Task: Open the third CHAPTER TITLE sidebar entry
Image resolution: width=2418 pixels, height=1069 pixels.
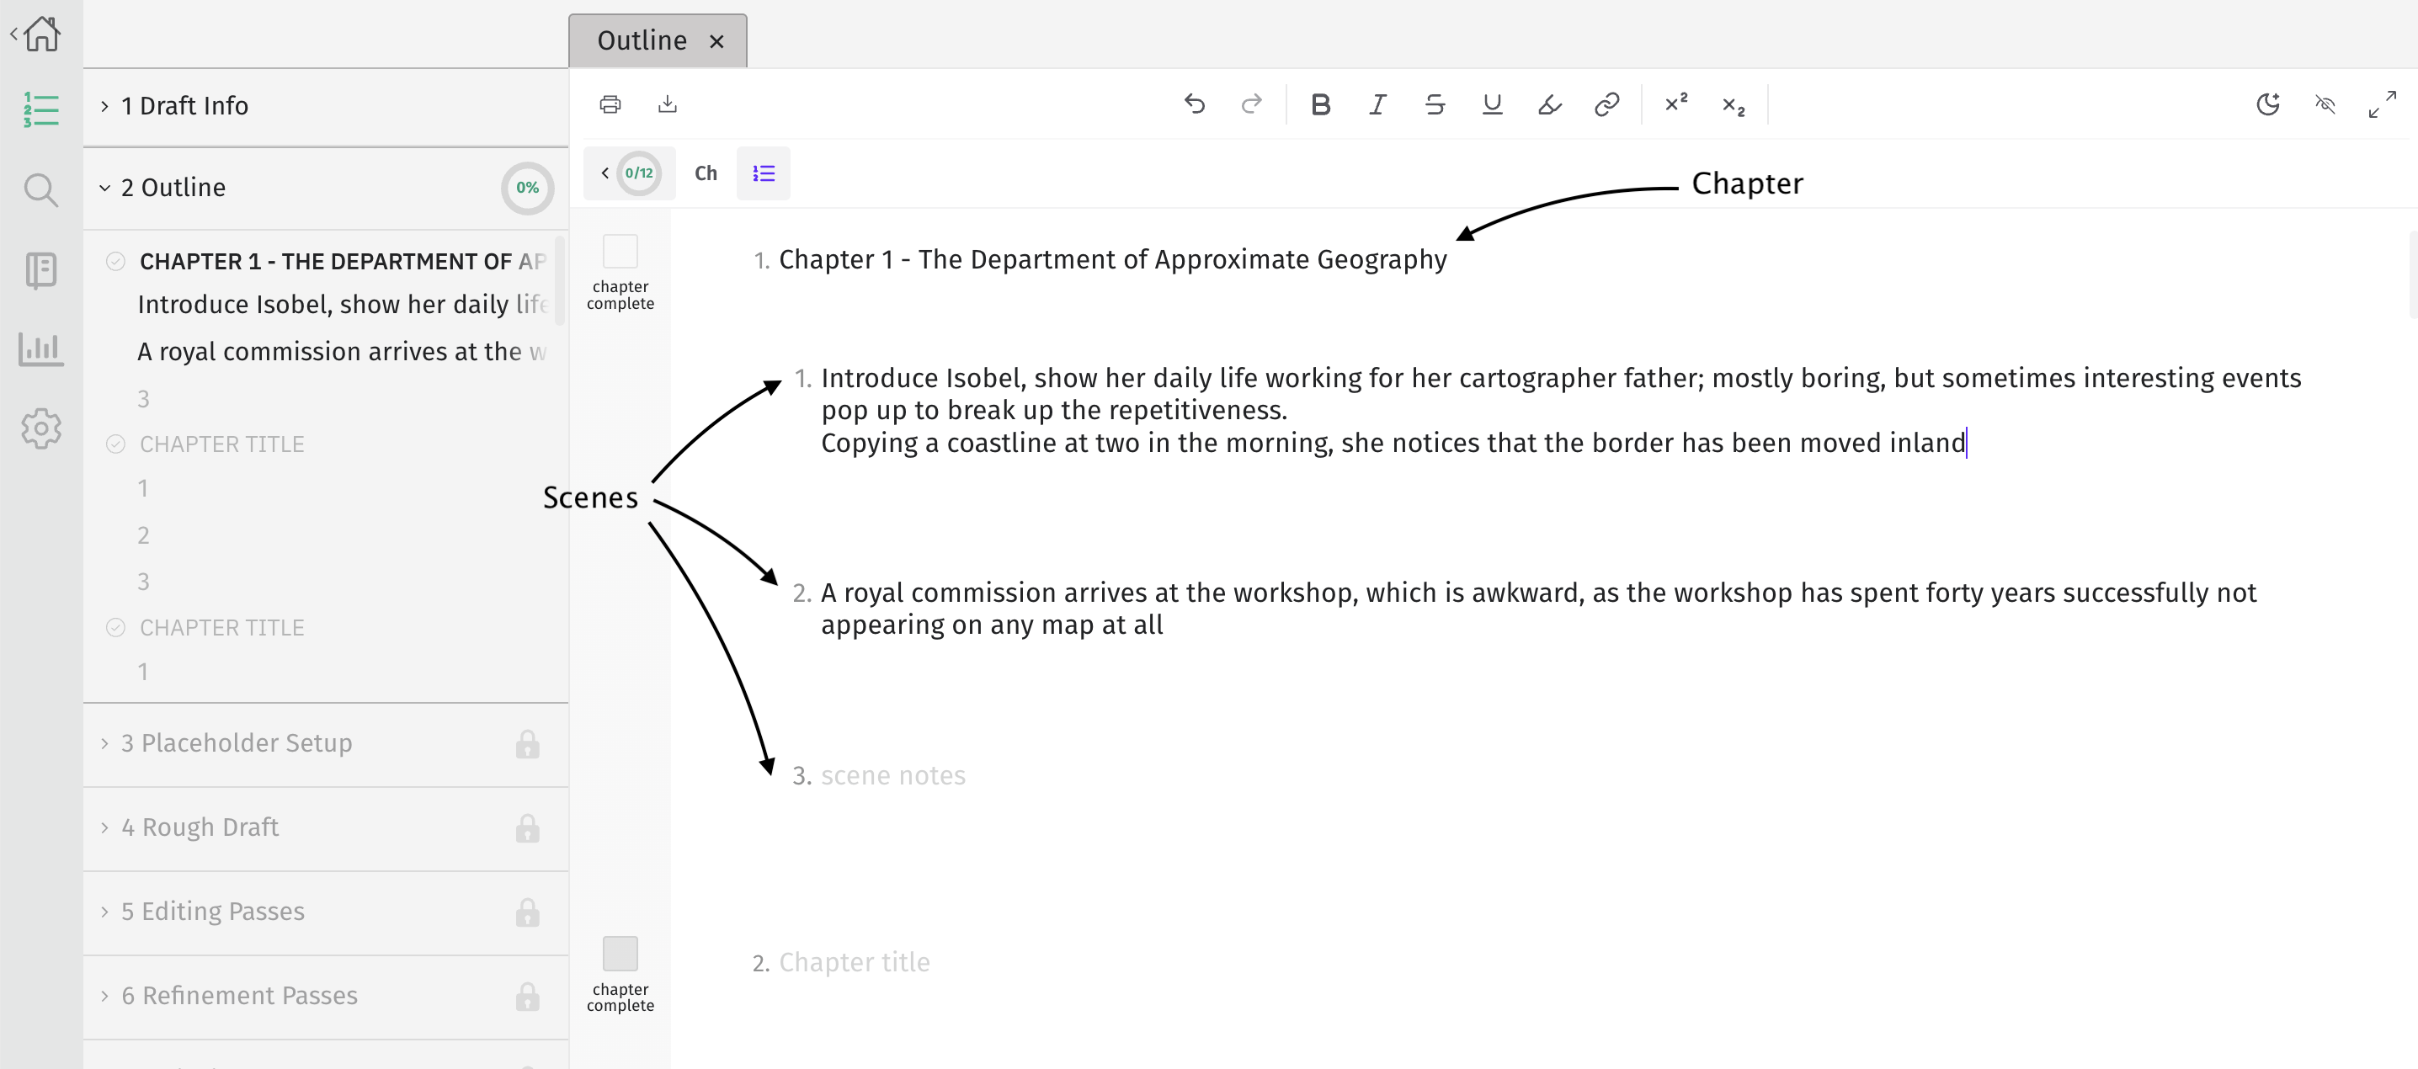Action: coord(221,627)
